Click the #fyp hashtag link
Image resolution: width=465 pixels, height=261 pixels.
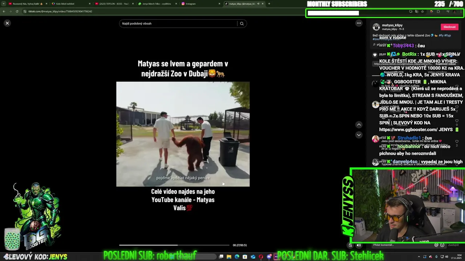pos(447,36)
